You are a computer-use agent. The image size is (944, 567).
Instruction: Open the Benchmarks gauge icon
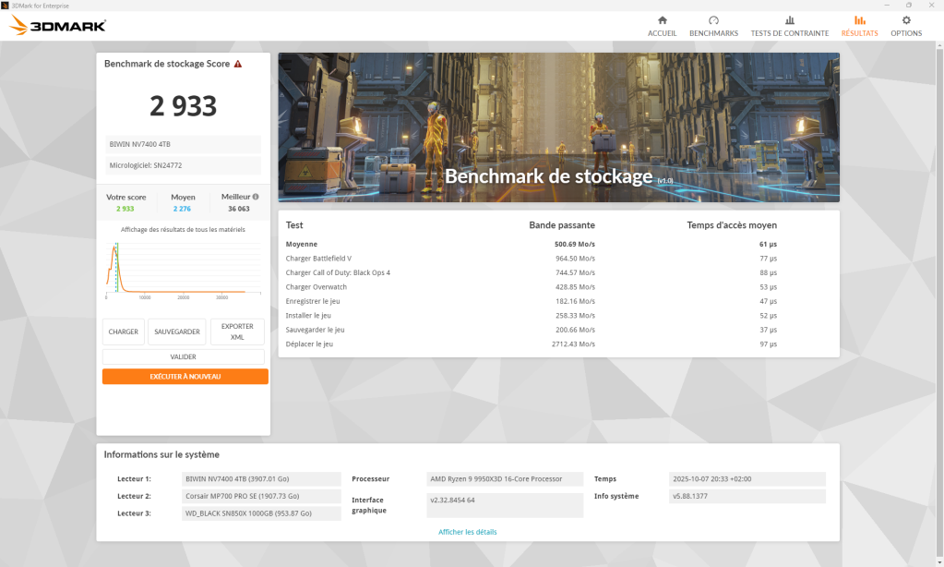click(713, 20)
